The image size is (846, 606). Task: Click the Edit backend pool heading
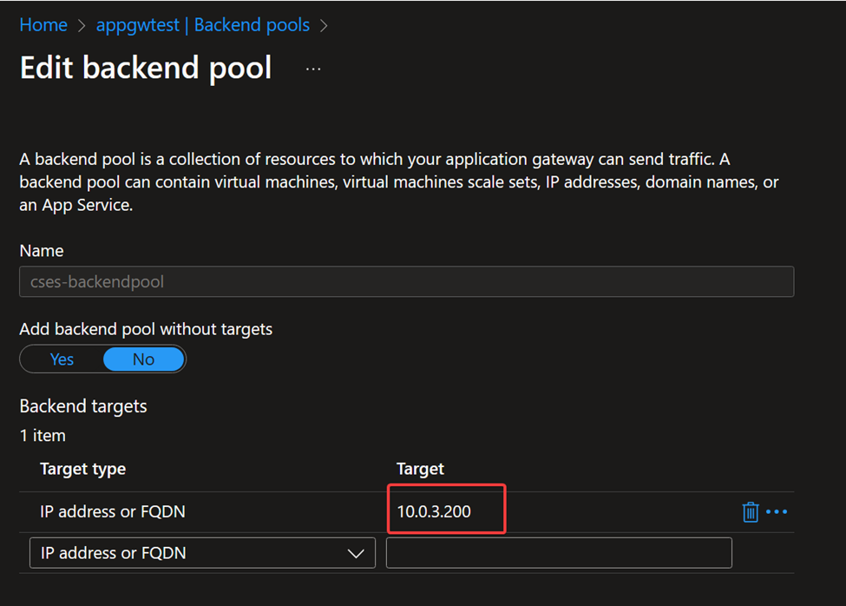tap(146, 68)
